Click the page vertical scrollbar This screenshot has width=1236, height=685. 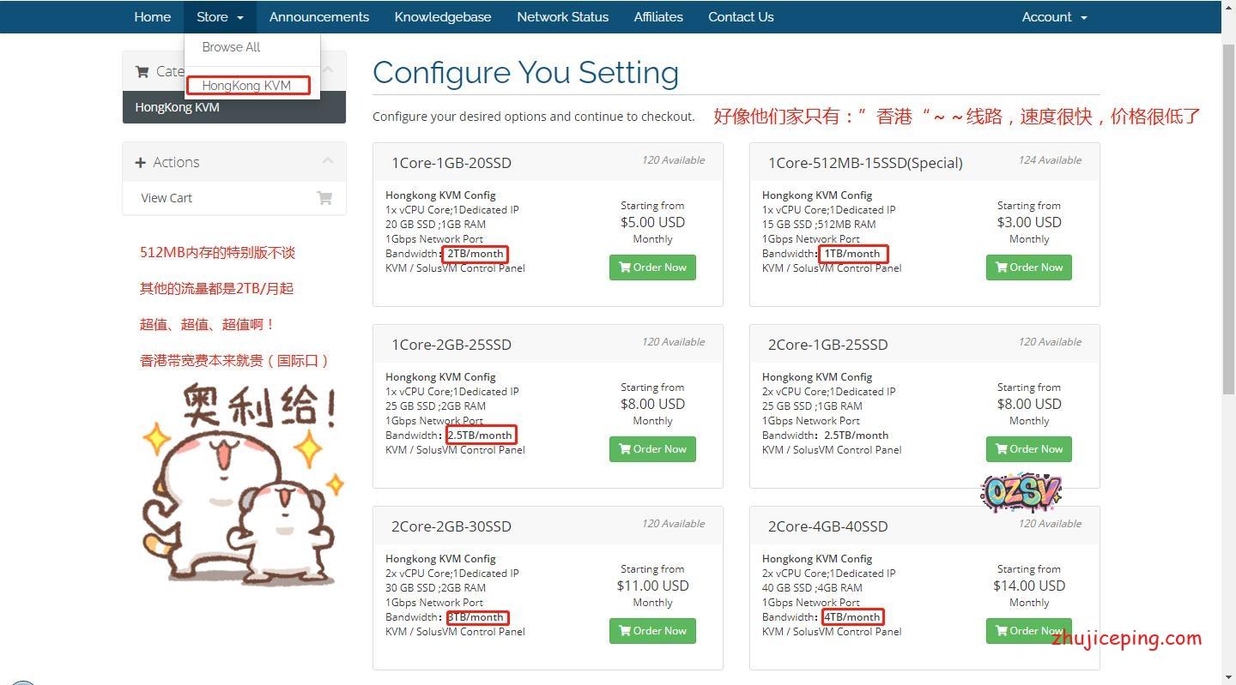[x=1228, y=214]
